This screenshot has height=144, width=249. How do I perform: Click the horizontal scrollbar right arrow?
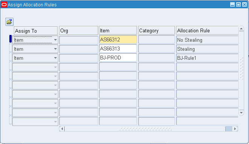pos(235,129)
